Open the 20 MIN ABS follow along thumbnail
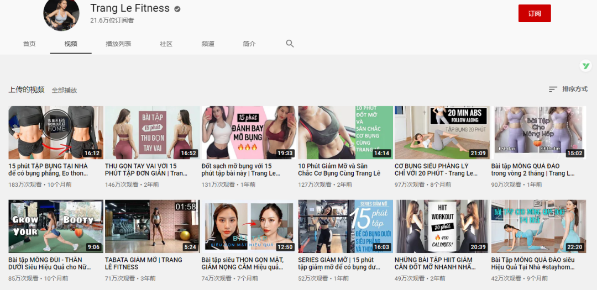 (x=442, y=133)
